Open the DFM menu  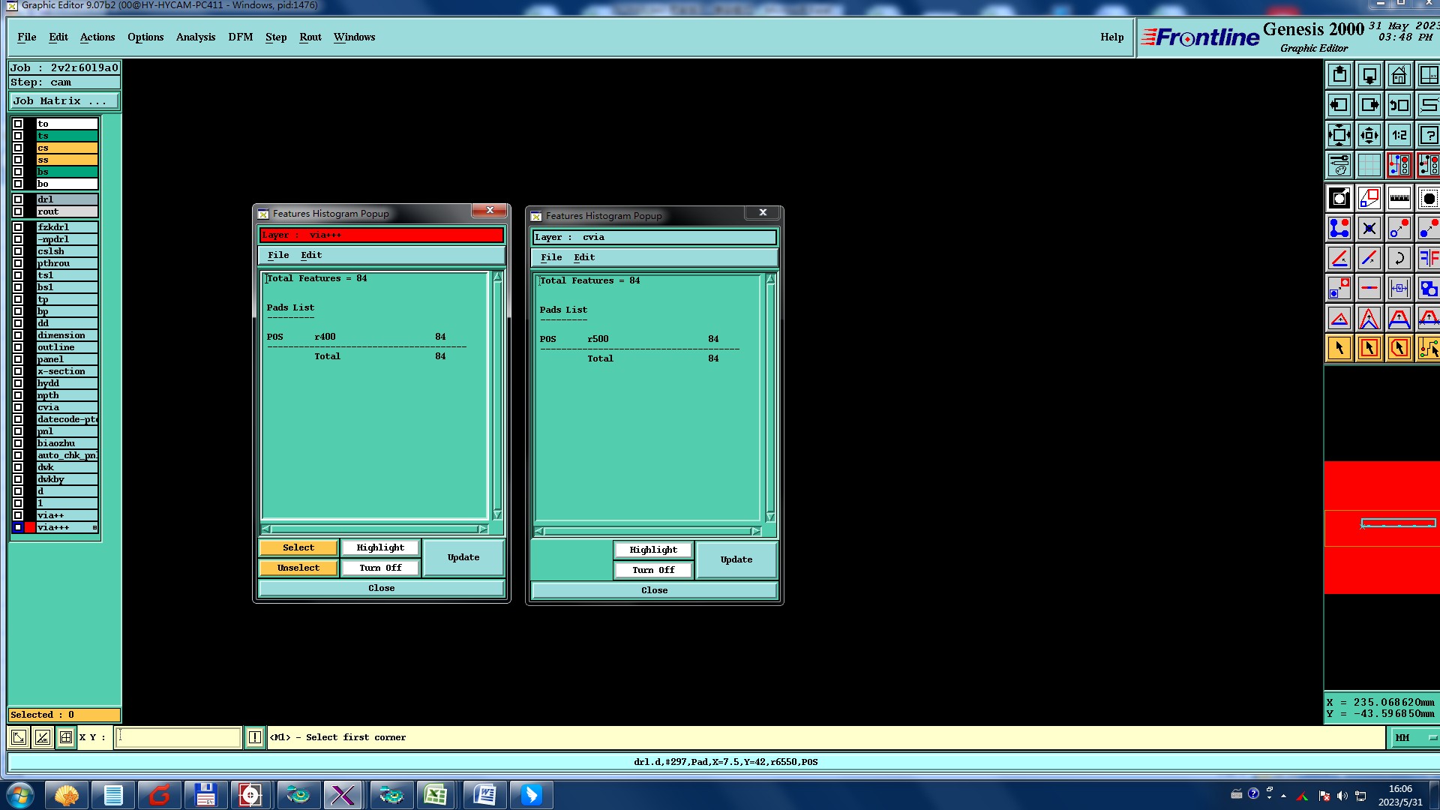coord(240,37)
